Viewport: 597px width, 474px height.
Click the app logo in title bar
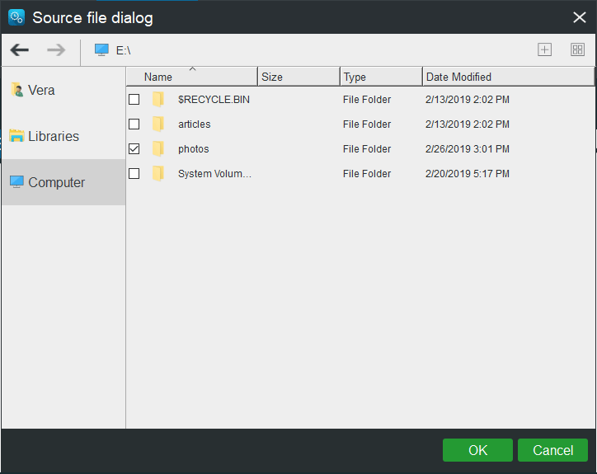(x=16, y=17)
